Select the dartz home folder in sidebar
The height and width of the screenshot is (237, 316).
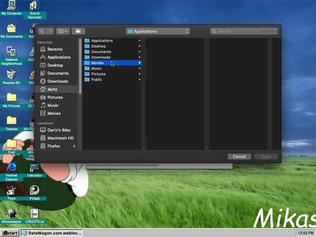pyautogui.click(x=56, y=89)
